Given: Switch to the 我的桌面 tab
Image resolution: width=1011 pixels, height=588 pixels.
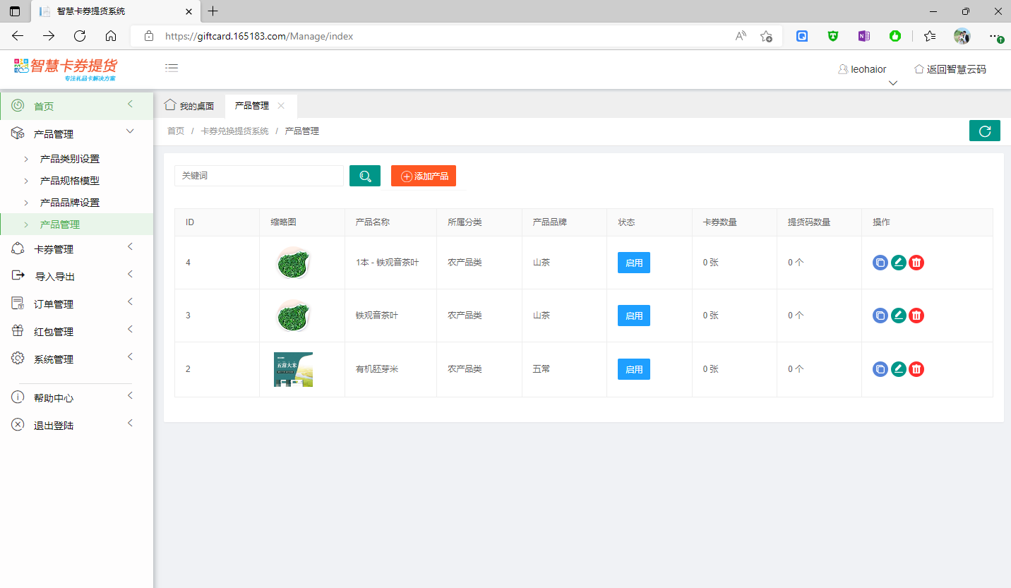Looking at the screenshot, I should click(189, 106).
